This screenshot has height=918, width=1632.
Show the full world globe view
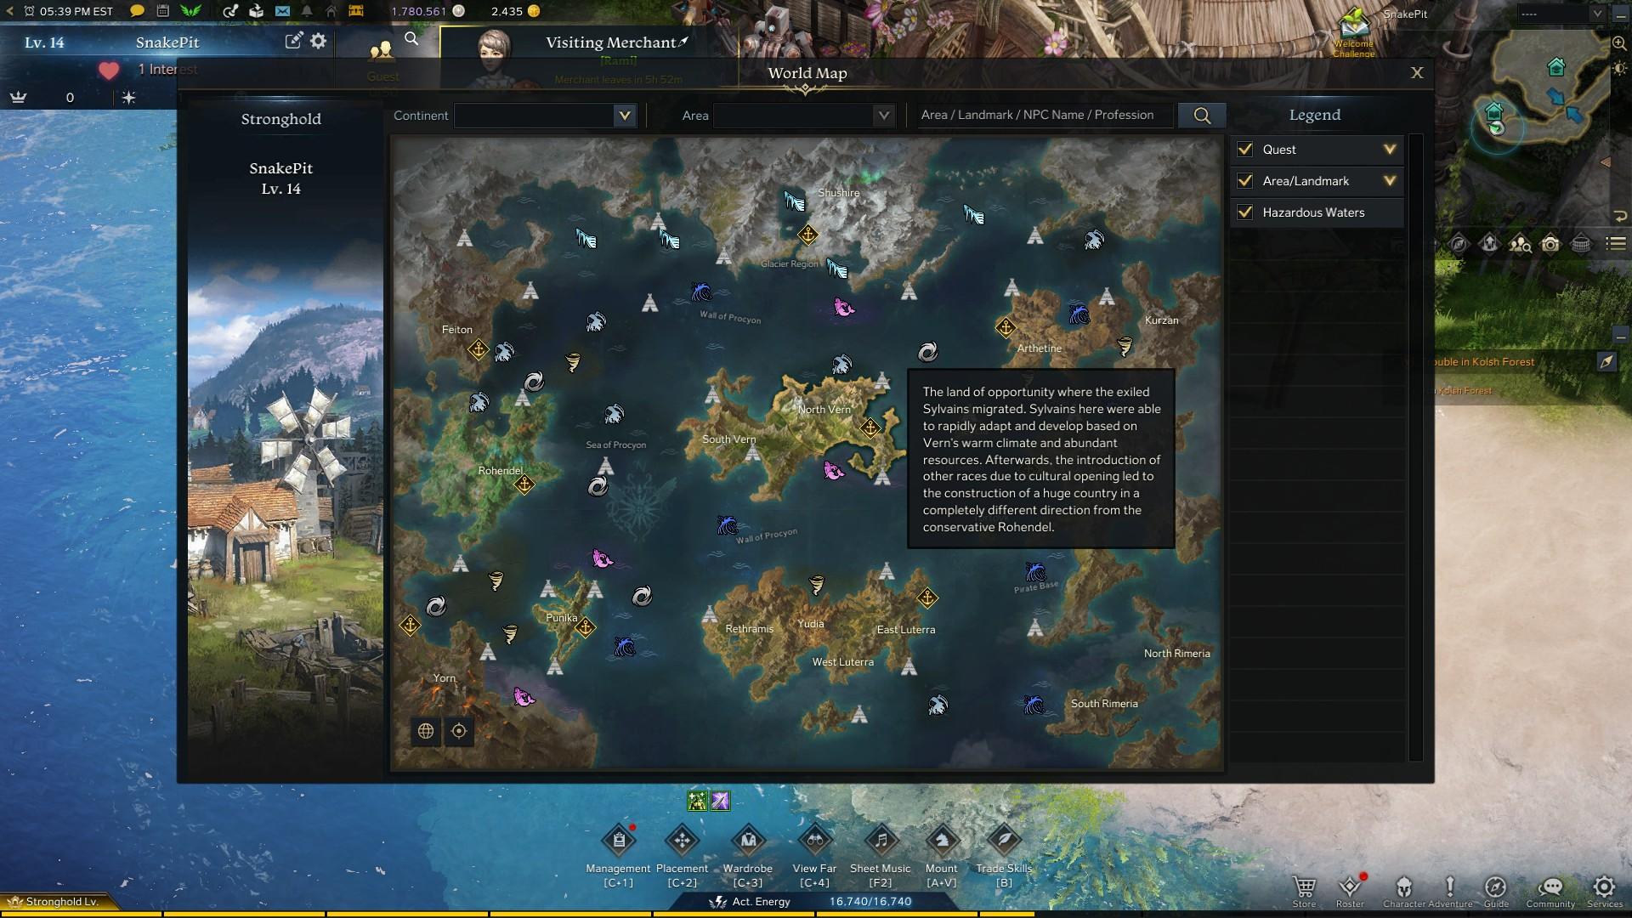coord(426,731)
